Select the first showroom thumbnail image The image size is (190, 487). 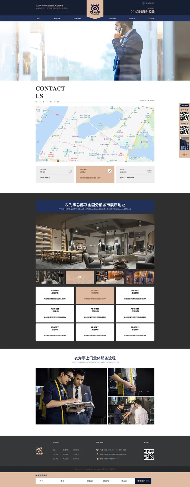tap(49, 277)
